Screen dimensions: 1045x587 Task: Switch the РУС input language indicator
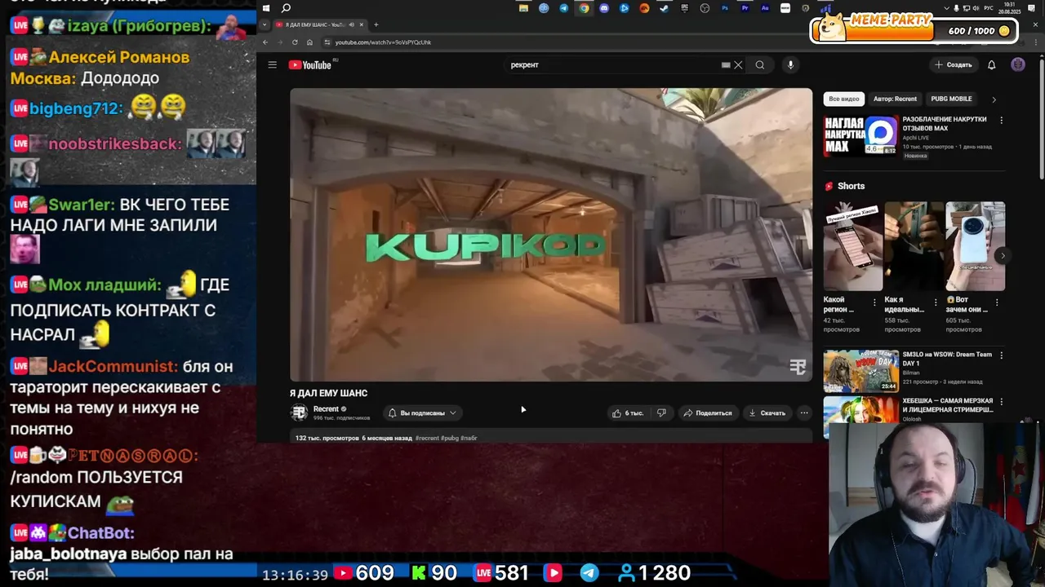point(989,8)
